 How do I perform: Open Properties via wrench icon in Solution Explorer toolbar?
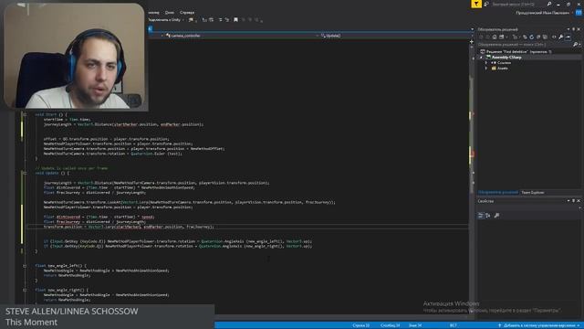coord(560,37)
